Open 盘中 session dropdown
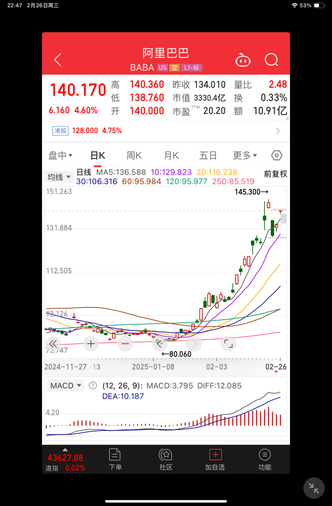 pos(61,156)
